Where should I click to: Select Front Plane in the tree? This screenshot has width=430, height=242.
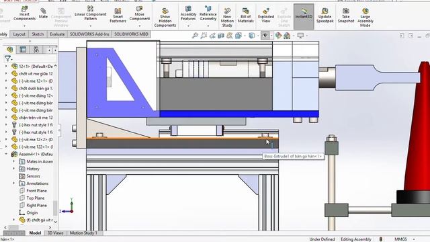coord(36,190)
